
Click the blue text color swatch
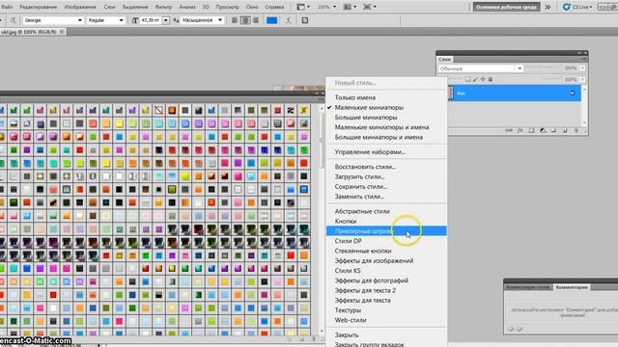tap(272, 20)
